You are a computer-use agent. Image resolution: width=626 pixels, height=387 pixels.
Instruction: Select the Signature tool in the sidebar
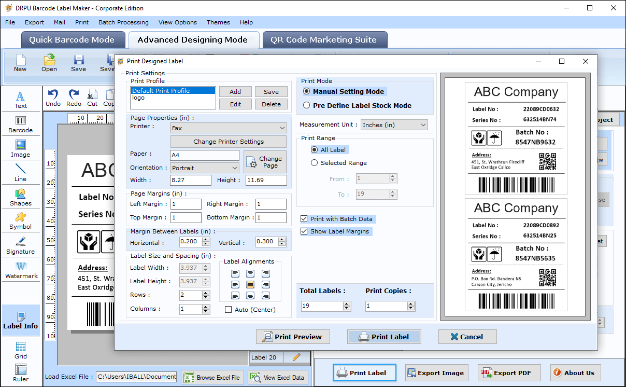(x=20, y=245)
